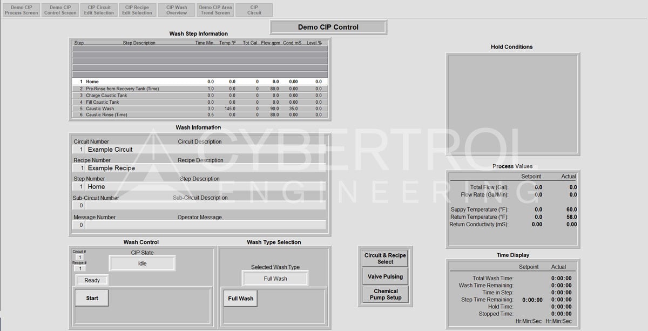Edit the Message Number field
The height and width of the screenshot is (331, 648).
80,225
